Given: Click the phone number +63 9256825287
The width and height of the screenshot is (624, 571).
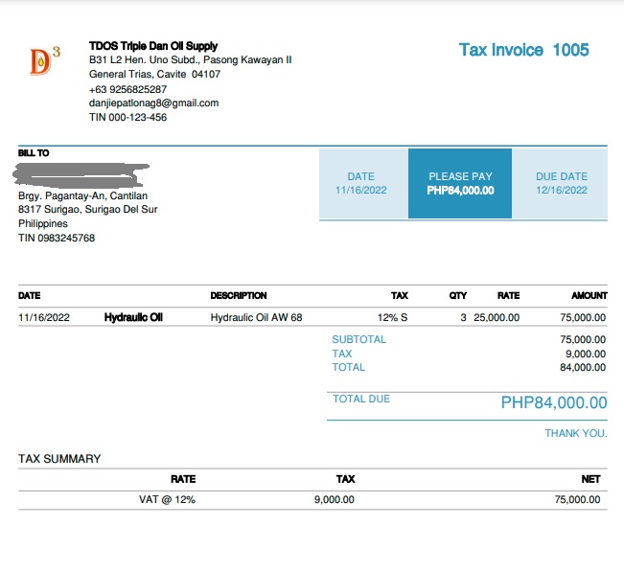Looking at the screenshot, I should click(127, 89).
